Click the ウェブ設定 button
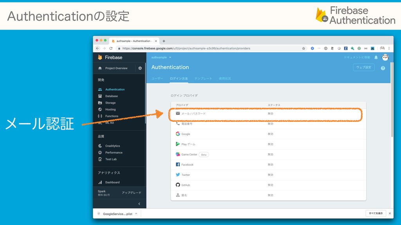 [364, 67]
